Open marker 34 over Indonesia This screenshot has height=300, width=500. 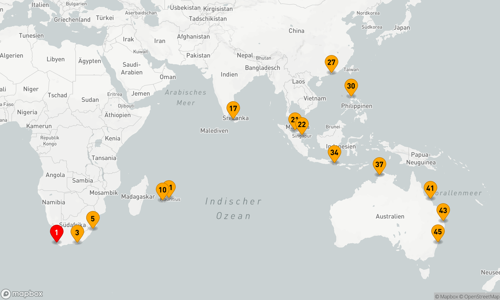coord(334,152)
